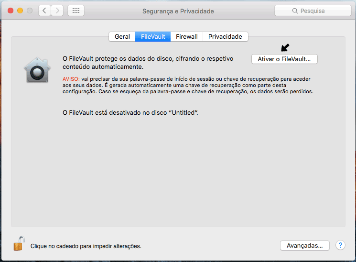Open Avançadas settings button

pos(305,245)
